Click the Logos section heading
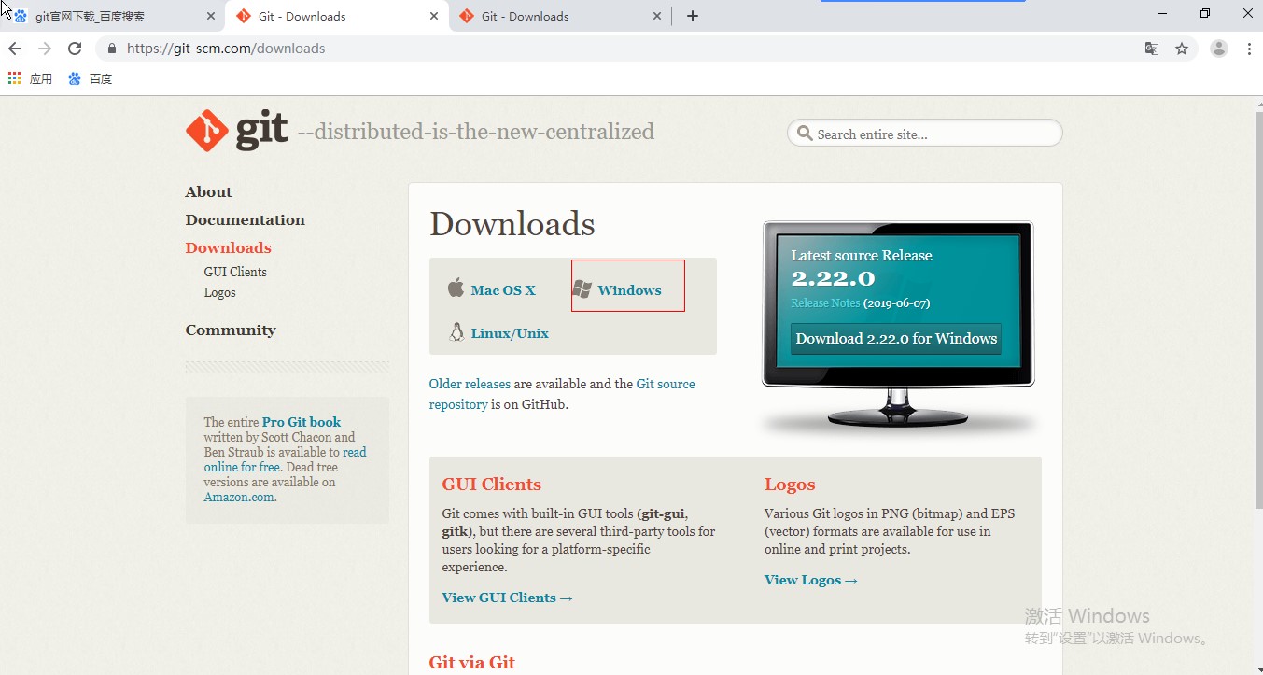The width and height of the screenshot is (1263, 675). tap(790, 484)
